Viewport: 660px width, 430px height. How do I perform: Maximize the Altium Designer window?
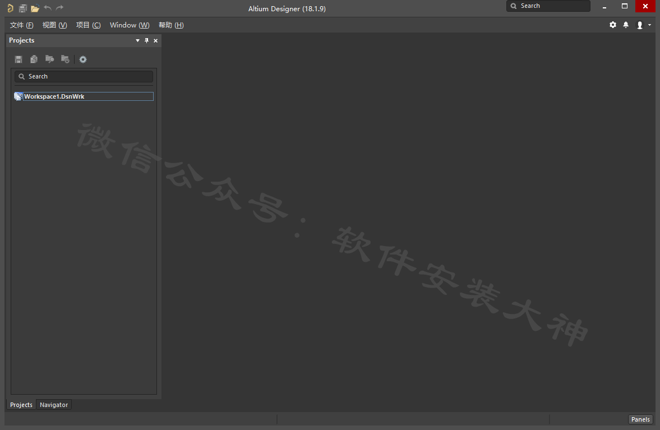pos(625,6)
